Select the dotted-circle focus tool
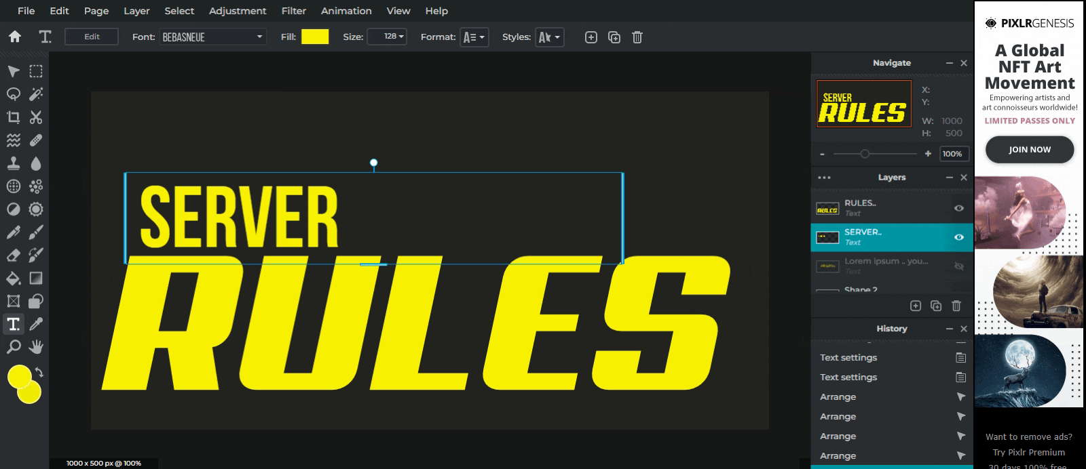The height and width of the screenshot is (469, 1086). (14, 186)
